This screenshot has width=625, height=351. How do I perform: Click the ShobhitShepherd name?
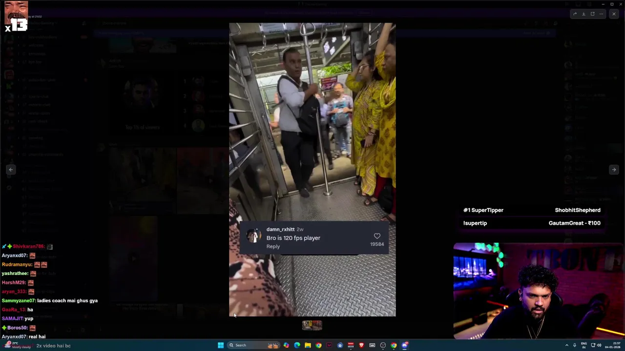[x=578, y=210]
